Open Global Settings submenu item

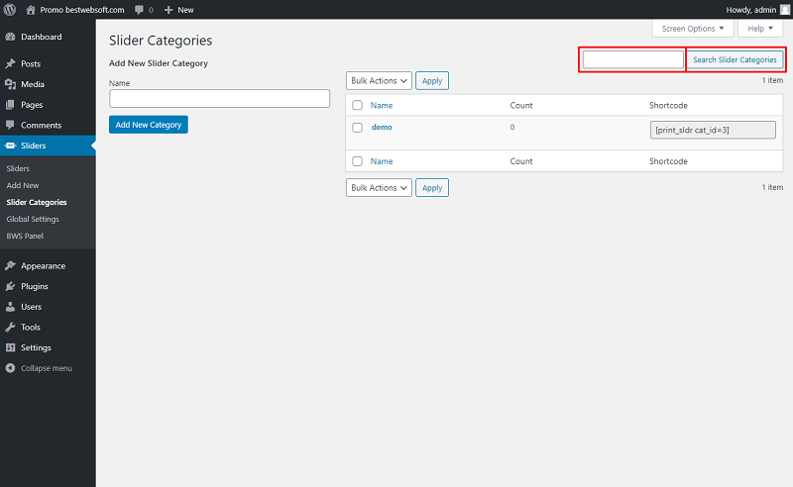(x=33, y=219)
